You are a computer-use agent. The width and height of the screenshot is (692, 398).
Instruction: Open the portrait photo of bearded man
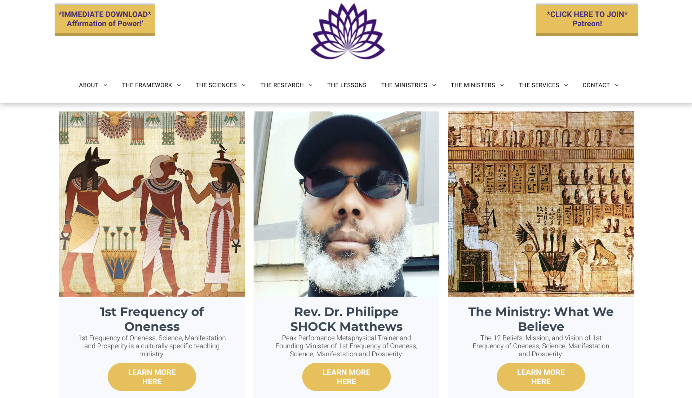(x=346, y=204)
